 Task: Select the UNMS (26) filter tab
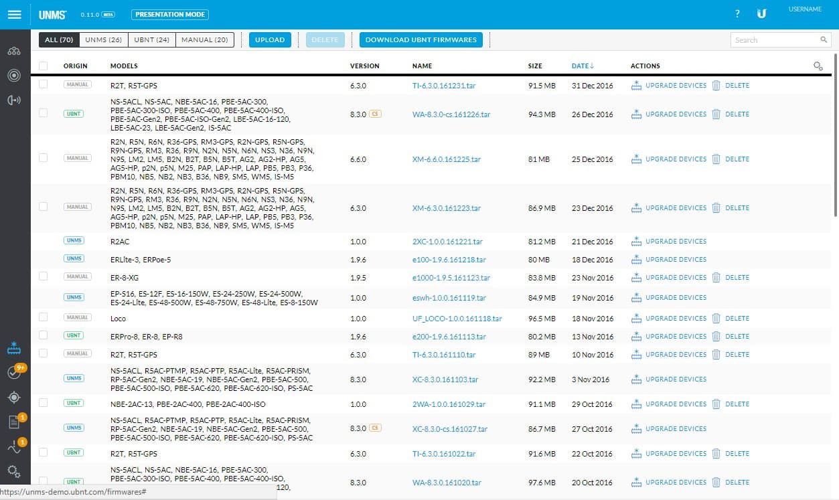pos(103,40)
